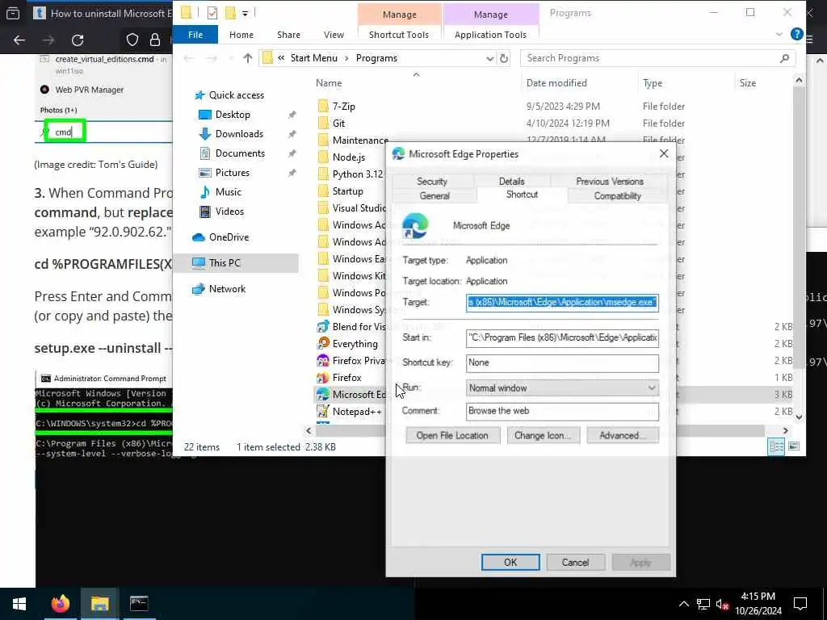Image resolution: width=827 pixels, height=620 pixels.
Task: Open the Previous Versions tab
Action: (x=610, y=182)
